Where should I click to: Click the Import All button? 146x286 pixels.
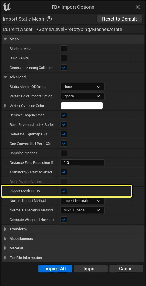(55, 269)
